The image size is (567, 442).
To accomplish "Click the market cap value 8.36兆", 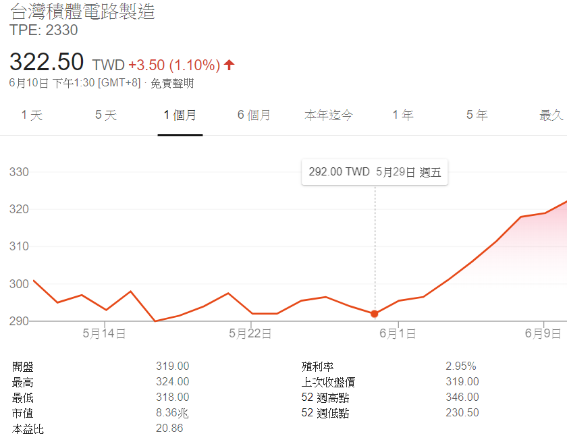I will (173, 413).
